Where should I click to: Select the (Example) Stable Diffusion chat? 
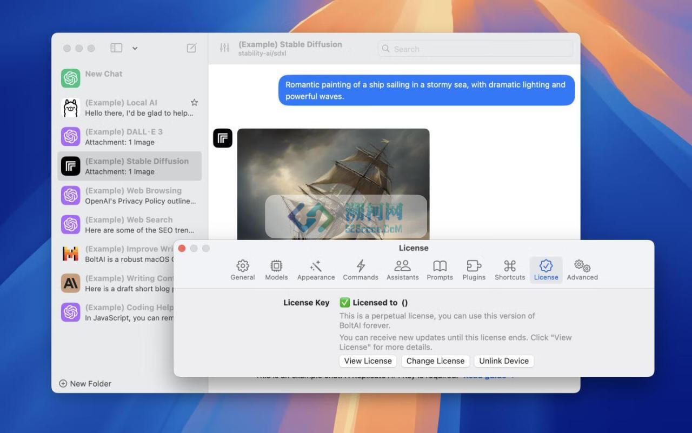click(x=129, y=166)
